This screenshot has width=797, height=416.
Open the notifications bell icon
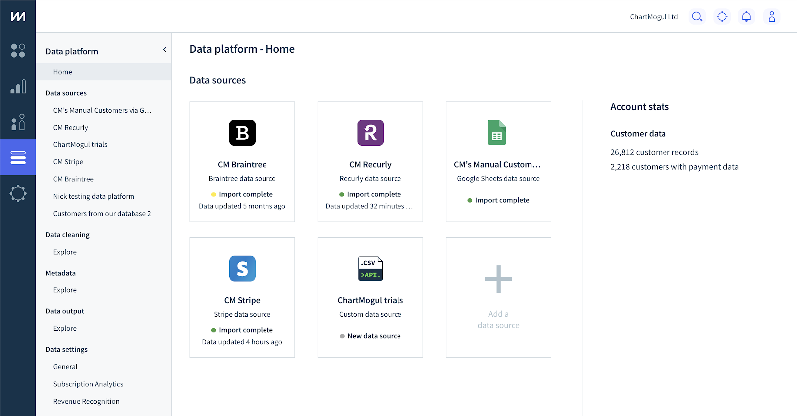746,17
